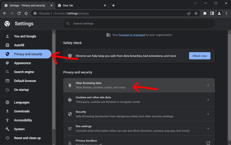
Task: Open You and Google section
Action: pos(26,36)
